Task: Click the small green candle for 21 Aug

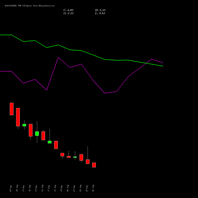Action: (x=75, y=157)
